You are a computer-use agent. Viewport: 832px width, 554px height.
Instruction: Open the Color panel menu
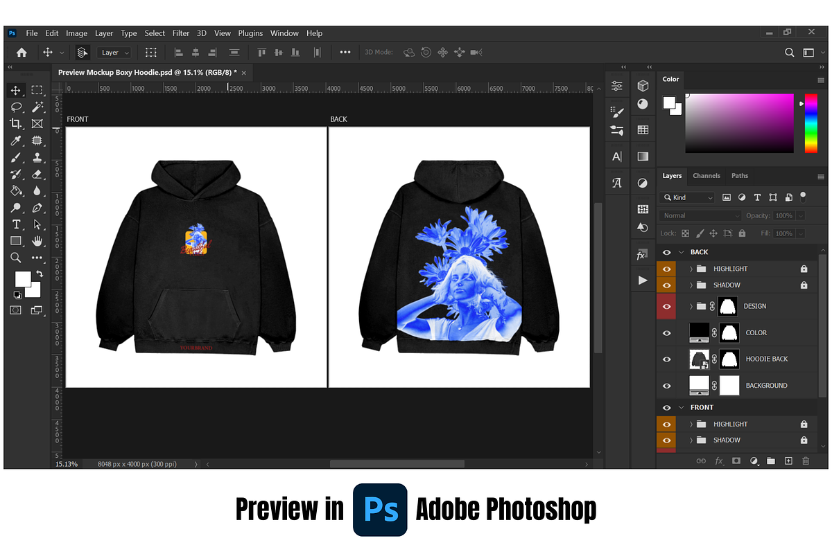click(x=821, y=80)
